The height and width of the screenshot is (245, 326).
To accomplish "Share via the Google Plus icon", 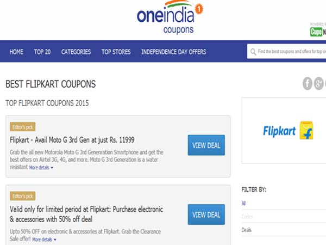I will tap(319, 83).
